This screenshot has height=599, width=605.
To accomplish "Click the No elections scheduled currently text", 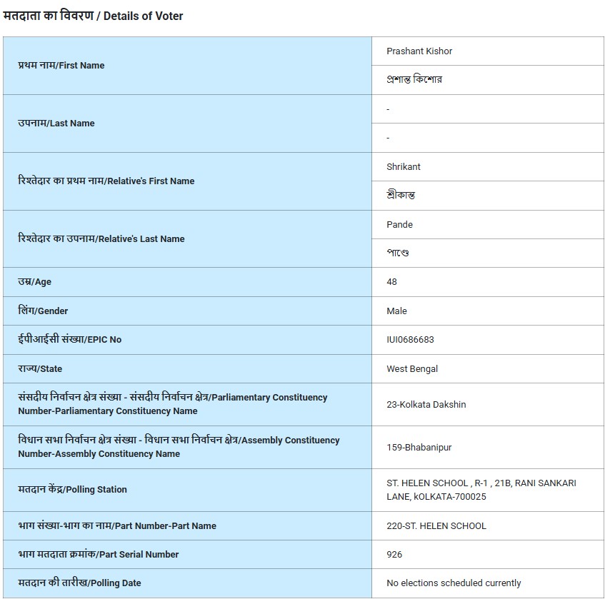I will 454,583.
